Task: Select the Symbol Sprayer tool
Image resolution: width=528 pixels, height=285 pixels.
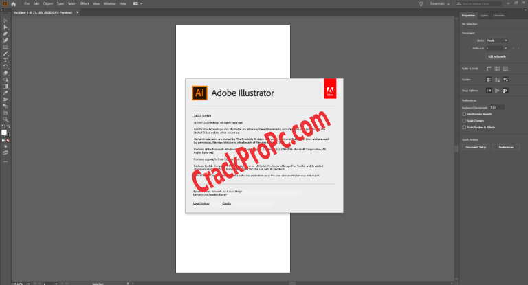Action: (5, 100)
